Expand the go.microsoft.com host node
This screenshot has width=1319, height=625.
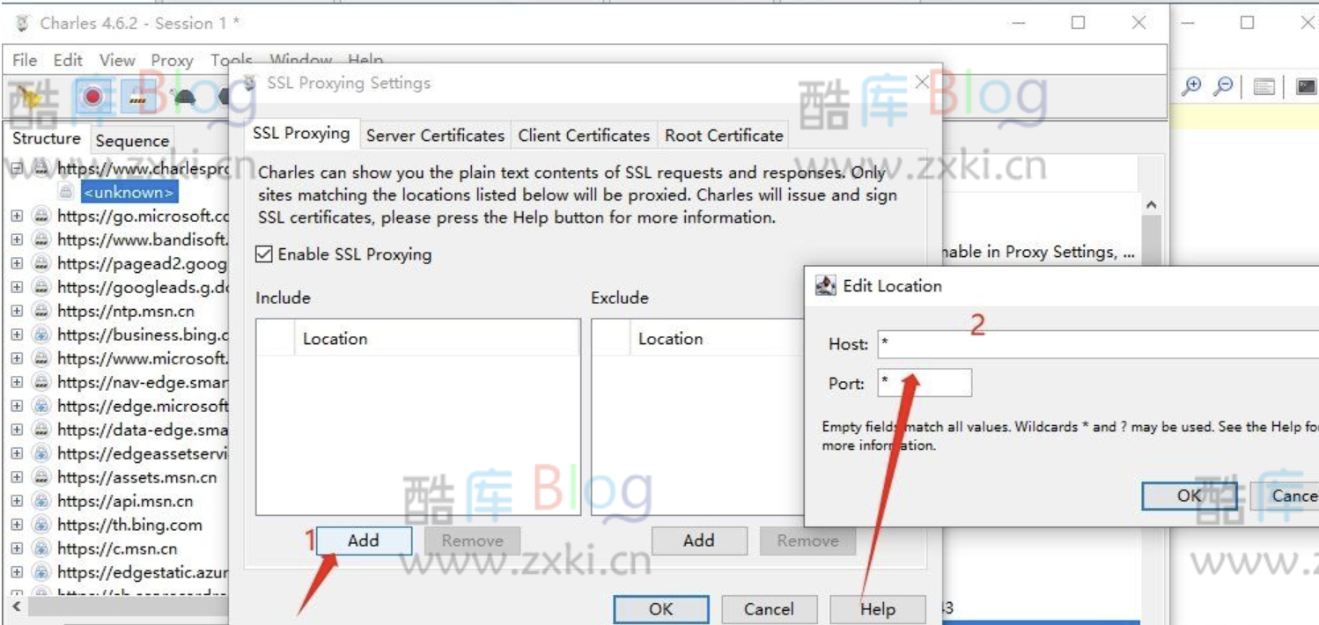click(x=17, y=216)
